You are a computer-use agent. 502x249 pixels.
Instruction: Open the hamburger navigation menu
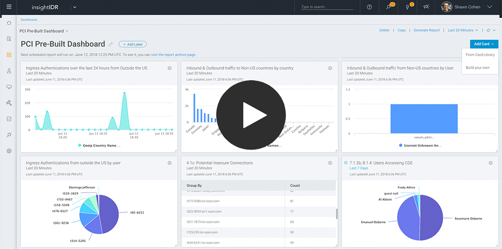(x=9, y=7)
